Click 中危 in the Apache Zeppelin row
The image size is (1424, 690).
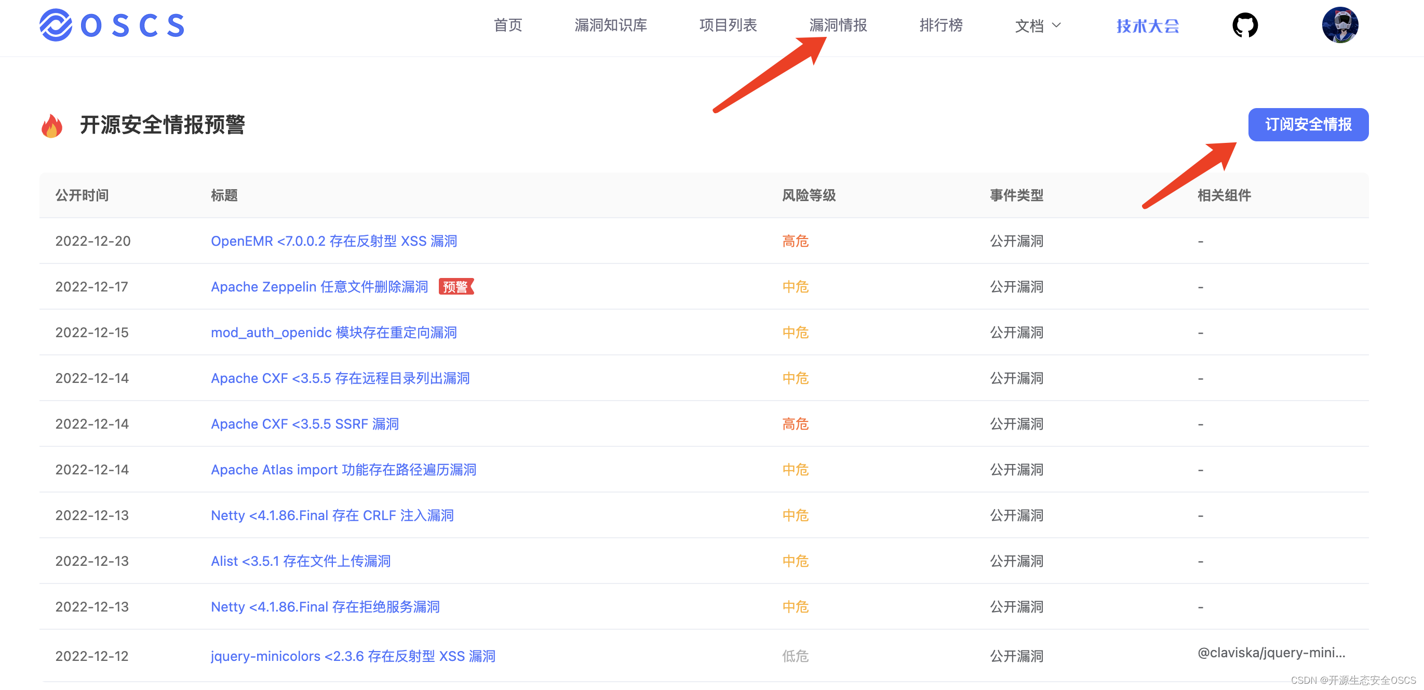tap(795, 286)
